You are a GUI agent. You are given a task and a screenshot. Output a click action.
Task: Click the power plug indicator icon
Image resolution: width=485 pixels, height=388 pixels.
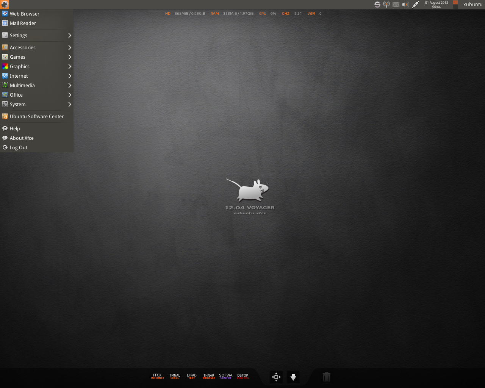click(x=416, y=5)
